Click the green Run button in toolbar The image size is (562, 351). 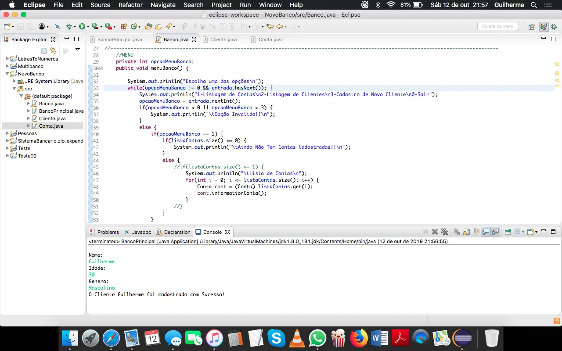pyautogui.click(x=82, y=27)
